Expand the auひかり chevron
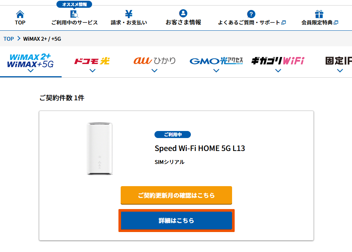 (x=154, y=71)
